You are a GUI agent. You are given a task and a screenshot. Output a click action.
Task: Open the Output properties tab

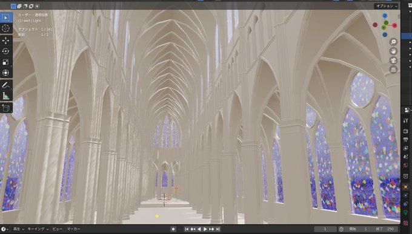pos(406,140)
